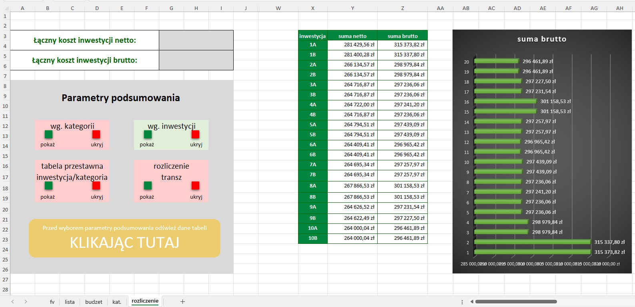Hide rozliczenie transz using red ukryj square
This screenshot has width=635, height=307.
(x=195, y=185)
